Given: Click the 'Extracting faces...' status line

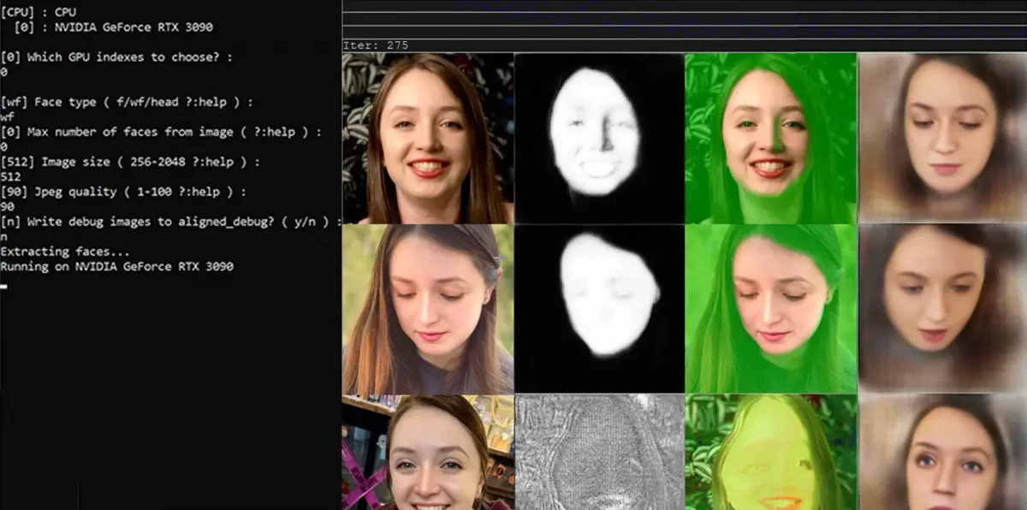Looking at the screenshot, I should [x=66, y=252].
